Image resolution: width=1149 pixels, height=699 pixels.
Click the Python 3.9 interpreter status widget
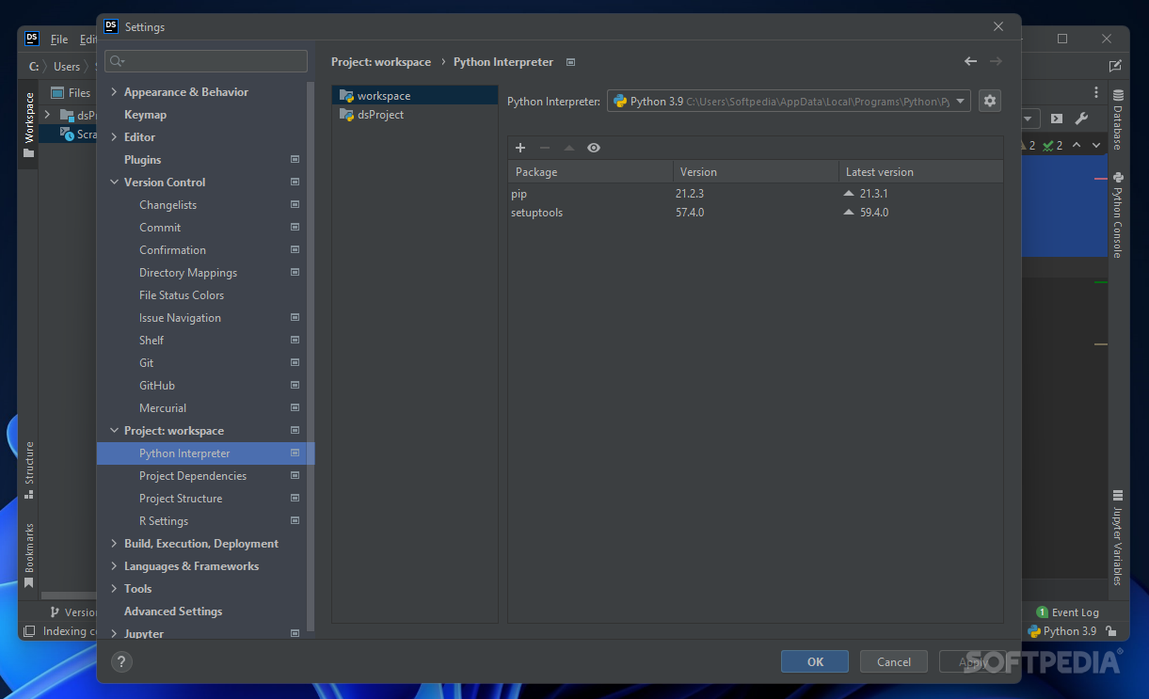(x=1061, y=631)
